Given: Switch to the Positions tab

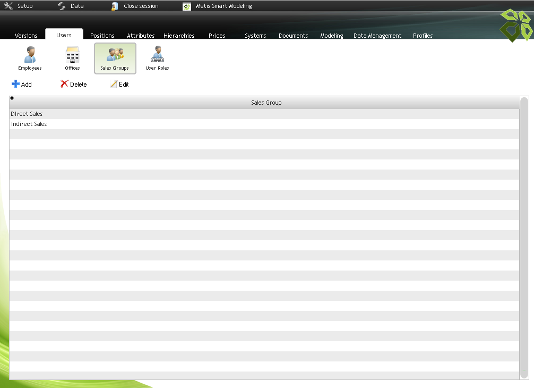Looking at the screenshot, I should (x=102, y=36).
